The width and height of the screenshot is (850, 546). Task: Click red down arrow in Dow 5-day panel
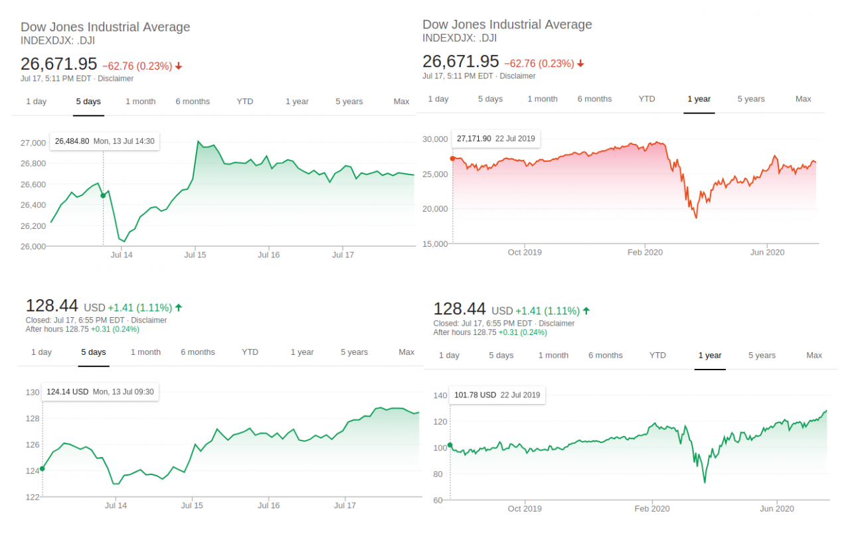[x=179, y=66]
